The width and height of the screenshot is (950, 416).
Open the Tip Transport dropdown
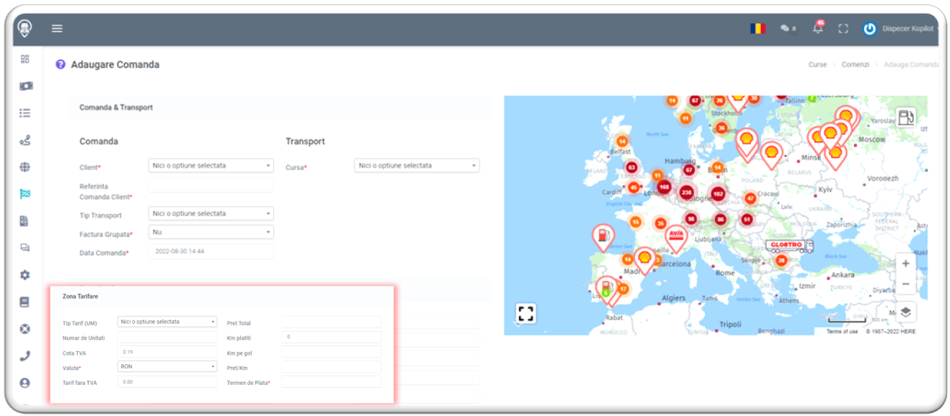coord(210,214)
